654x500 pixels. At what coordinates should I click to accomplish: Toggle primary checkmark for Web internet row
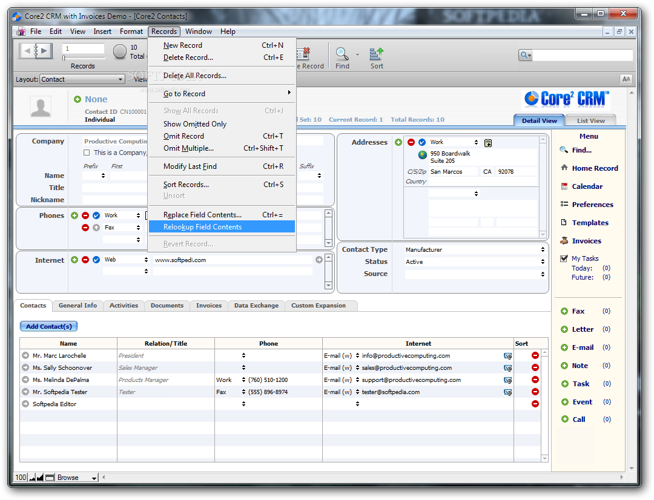pos(96,260)
